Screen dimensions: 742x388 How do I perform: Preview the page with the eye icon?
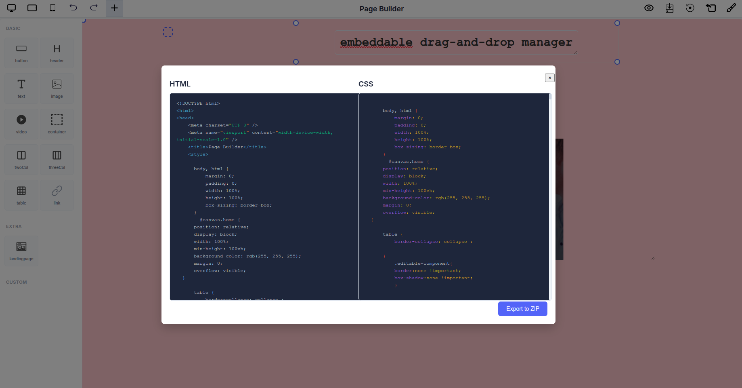649,8
